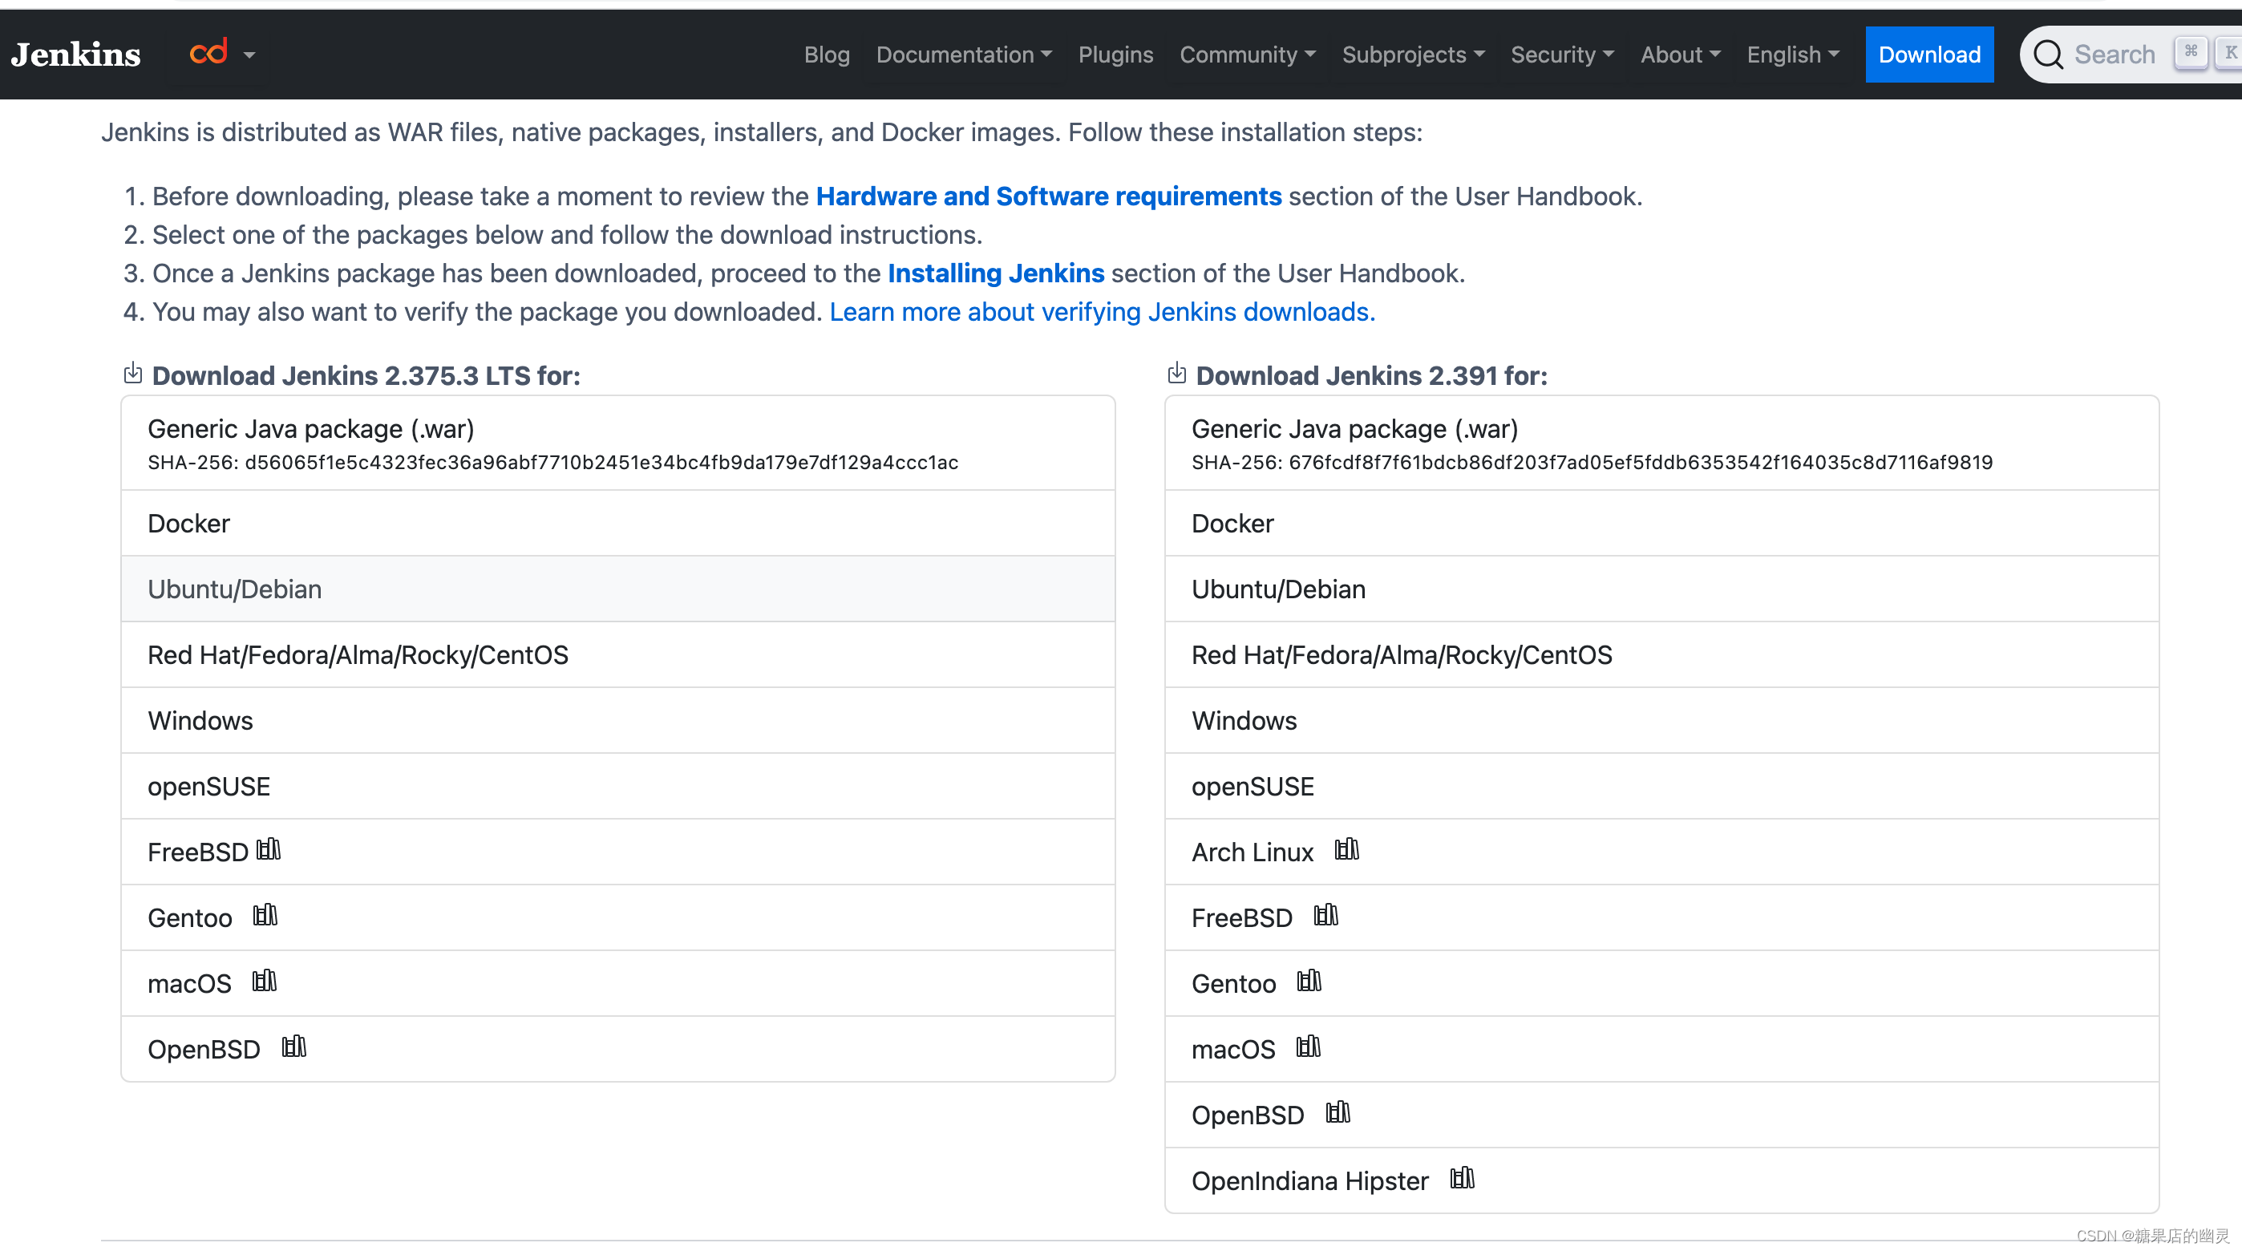The width and height of the screenshot is (2242, 1251).
Task: Click the weekly 2.391 SHA-256 checksum text
Action: [1592, 462]
